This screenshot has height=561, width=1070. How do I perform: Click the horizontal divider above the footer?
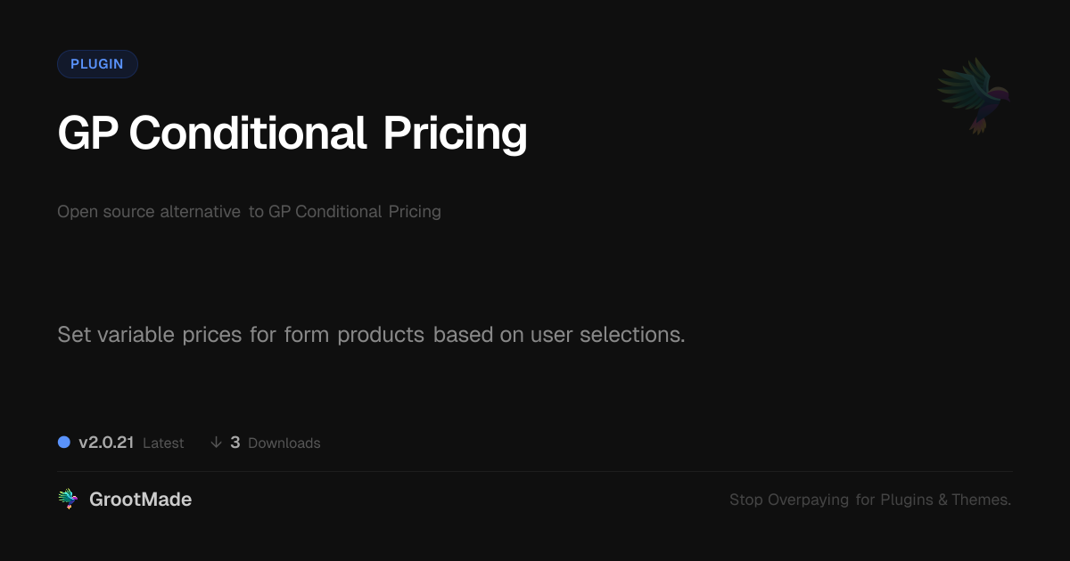[535, 471]
